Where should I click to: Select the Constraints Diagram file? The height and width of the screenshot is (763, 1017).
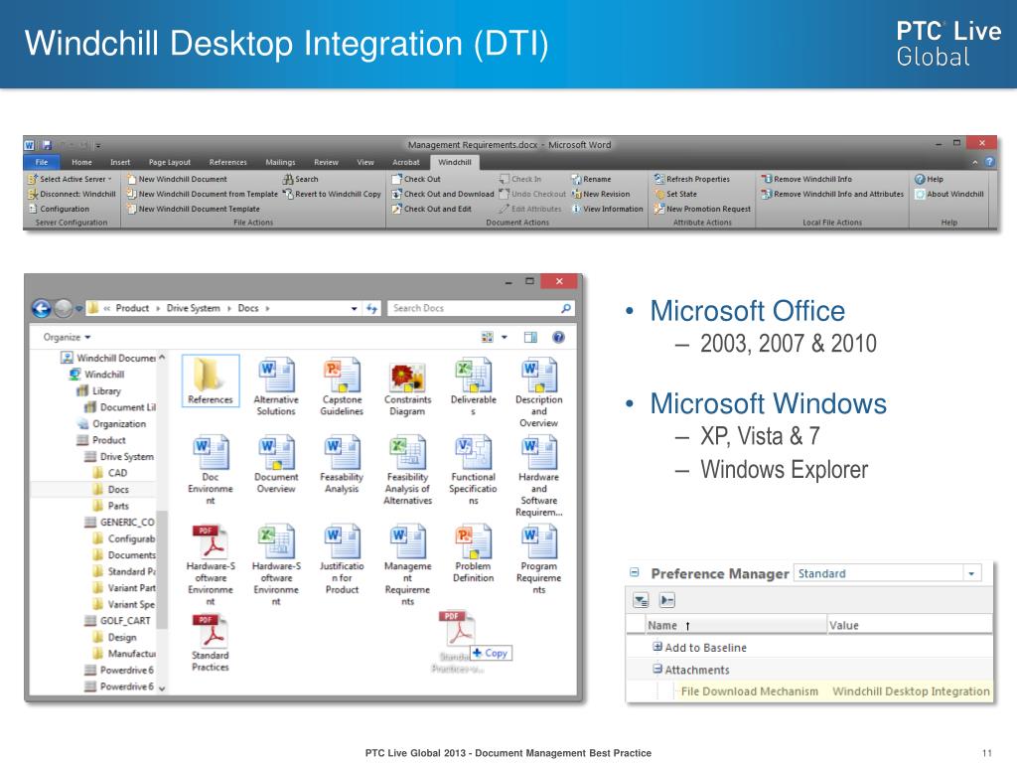407,386
